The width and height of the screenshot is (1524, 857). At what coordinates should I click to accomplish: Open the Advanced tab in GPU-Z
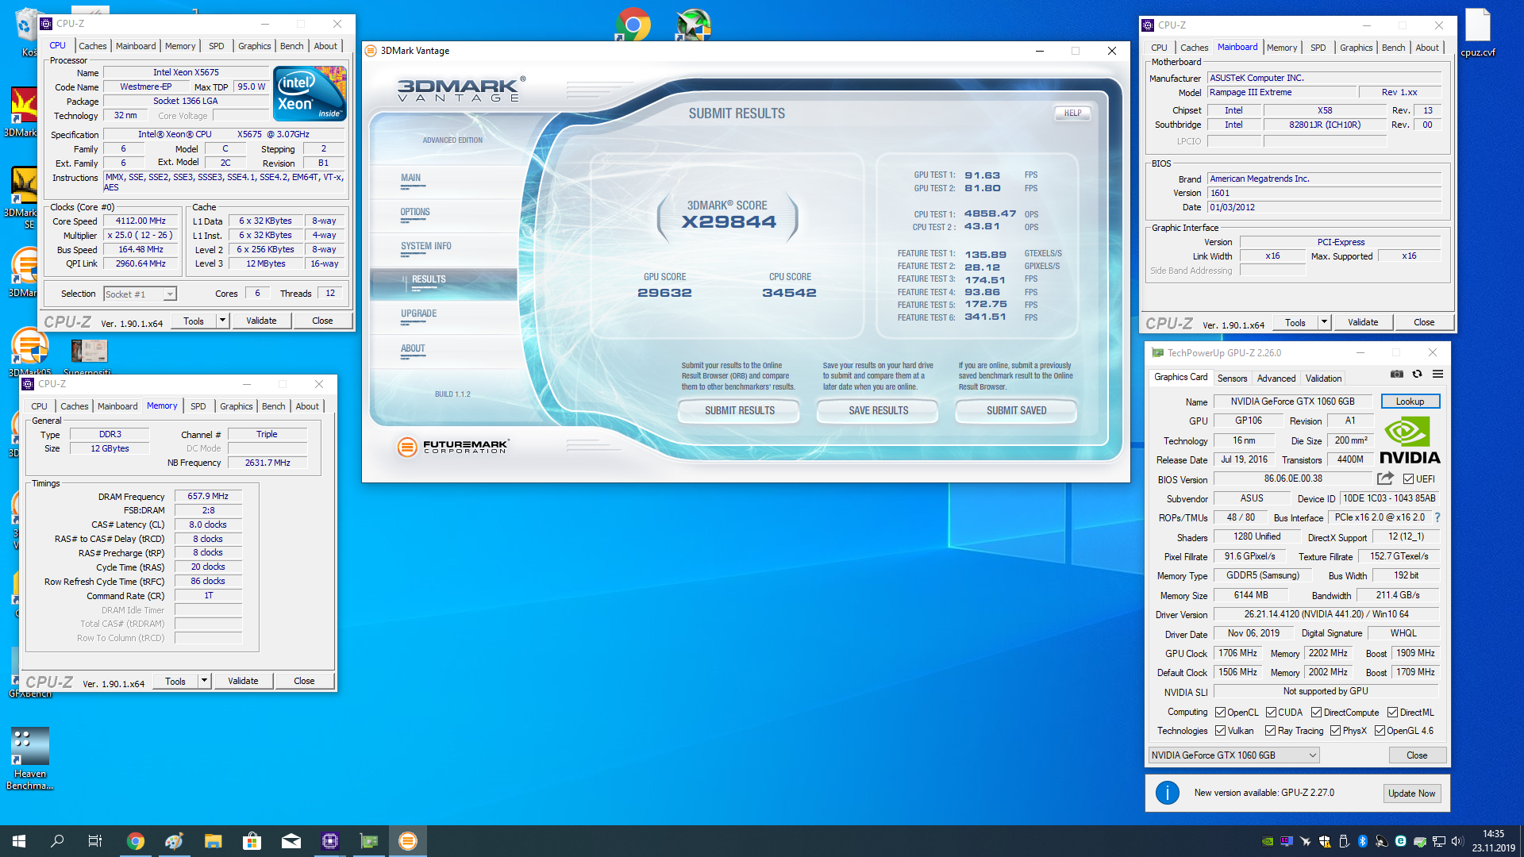[1276, 379]
